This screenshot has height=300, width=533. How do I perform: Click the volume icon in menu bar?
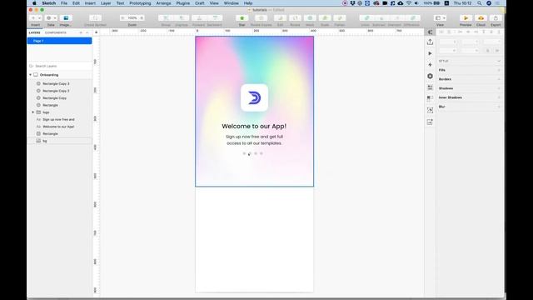click(x=416, y=3)
